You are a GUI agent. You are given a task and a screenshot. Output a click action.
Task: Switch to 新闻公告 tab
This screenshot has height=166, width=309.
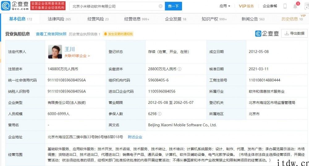click(253, 19)
